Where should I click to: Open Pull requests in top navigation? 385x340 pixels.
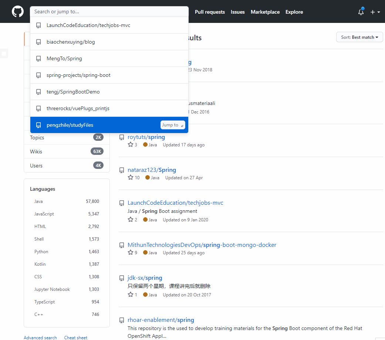tap(210, 12)
